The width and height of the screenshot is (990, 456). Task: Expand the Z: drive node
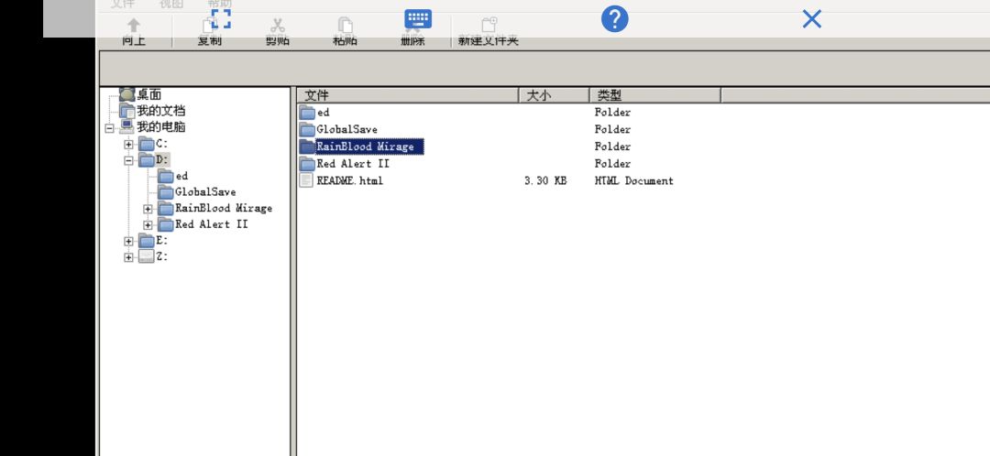click(129, 257)
